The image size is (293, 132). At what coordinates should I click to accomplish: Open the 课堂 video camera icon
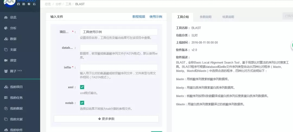pos(6,60)
